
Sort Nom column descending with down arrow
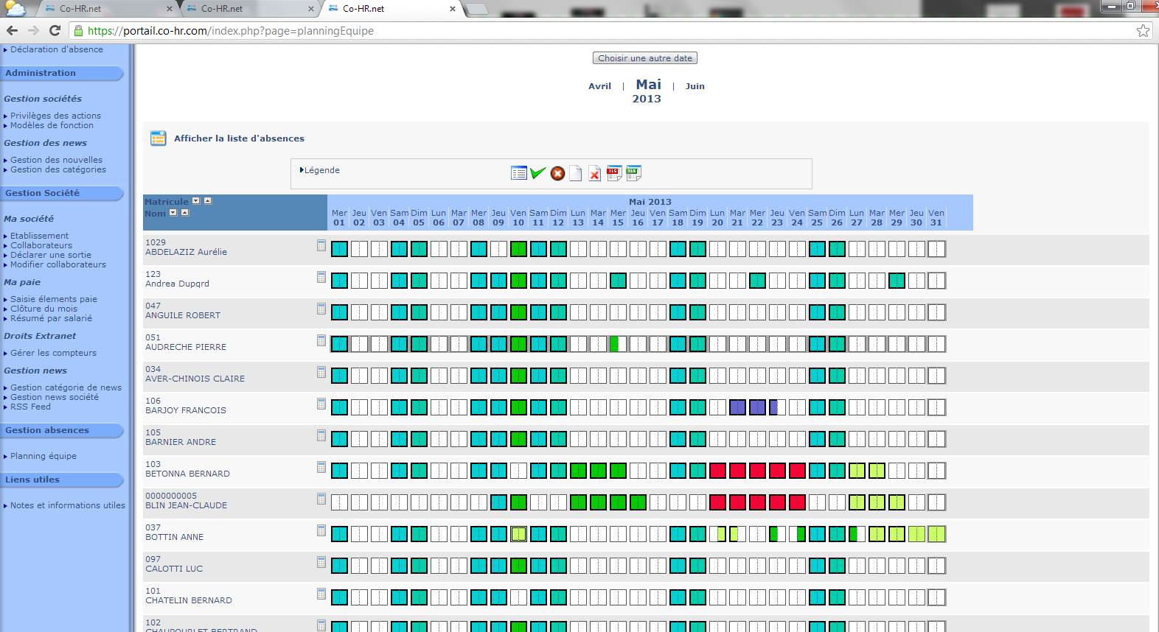pyautogui.click(x=173, y=213)
